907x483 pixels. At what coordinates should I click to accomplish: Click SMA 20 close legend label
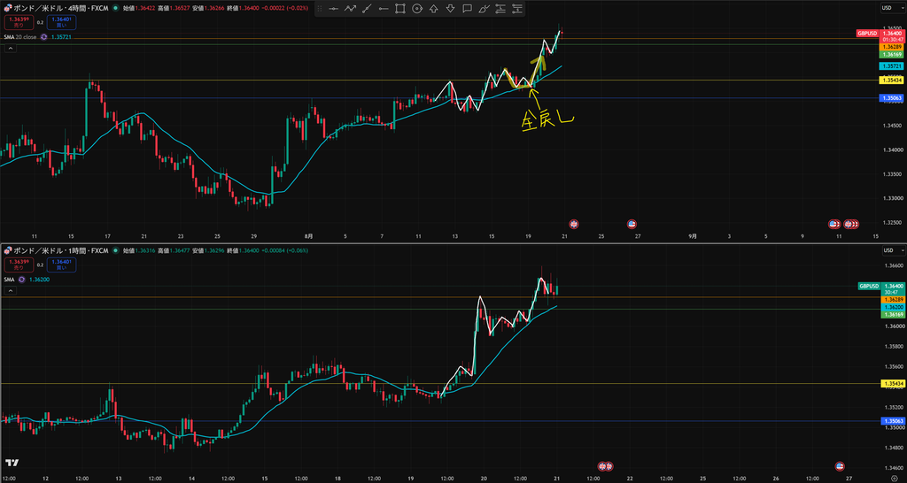21,37
